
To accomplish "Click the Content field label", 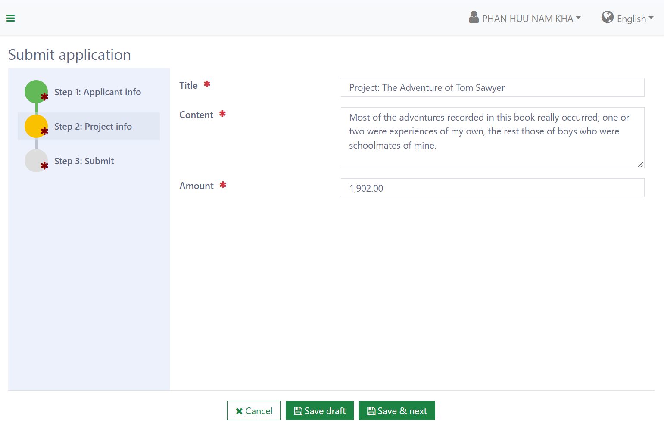I will tap(196, 115).
